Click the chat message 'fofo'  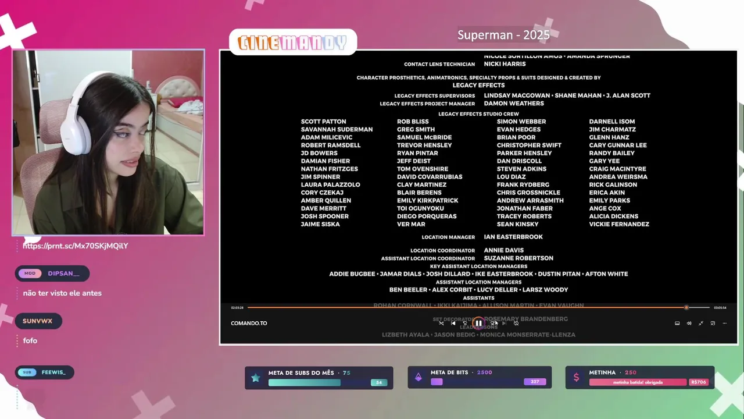[30, 340]
